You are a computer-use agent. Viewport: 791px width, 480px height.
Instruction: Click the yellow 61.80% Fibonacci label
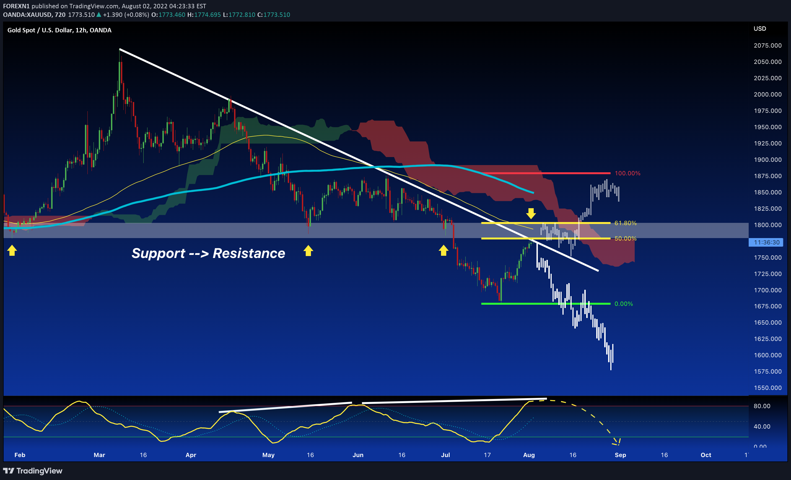625,223
